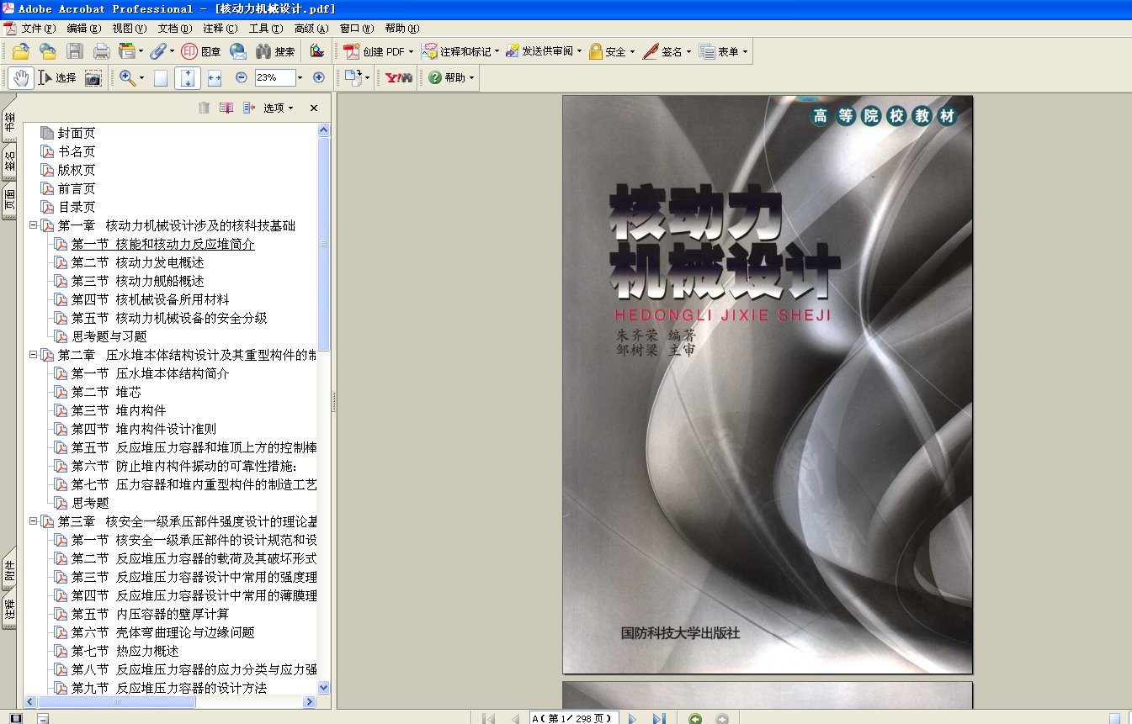Open the 窗口 menu
This screenshot has height=724, width=1132.
click(357, 28)
